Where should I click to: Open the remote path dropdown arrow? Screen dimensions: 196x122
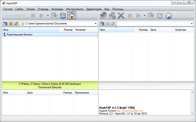coord(192,24)
